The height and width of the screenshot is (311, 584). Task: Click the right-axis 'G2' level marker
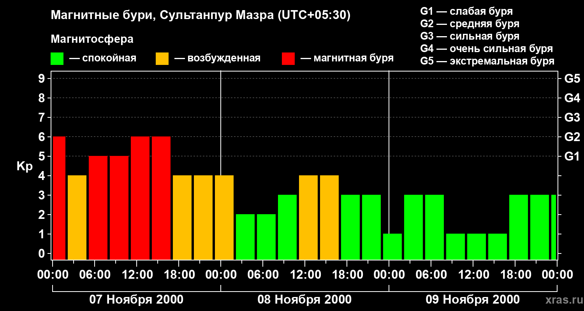(x=572, y=137)
